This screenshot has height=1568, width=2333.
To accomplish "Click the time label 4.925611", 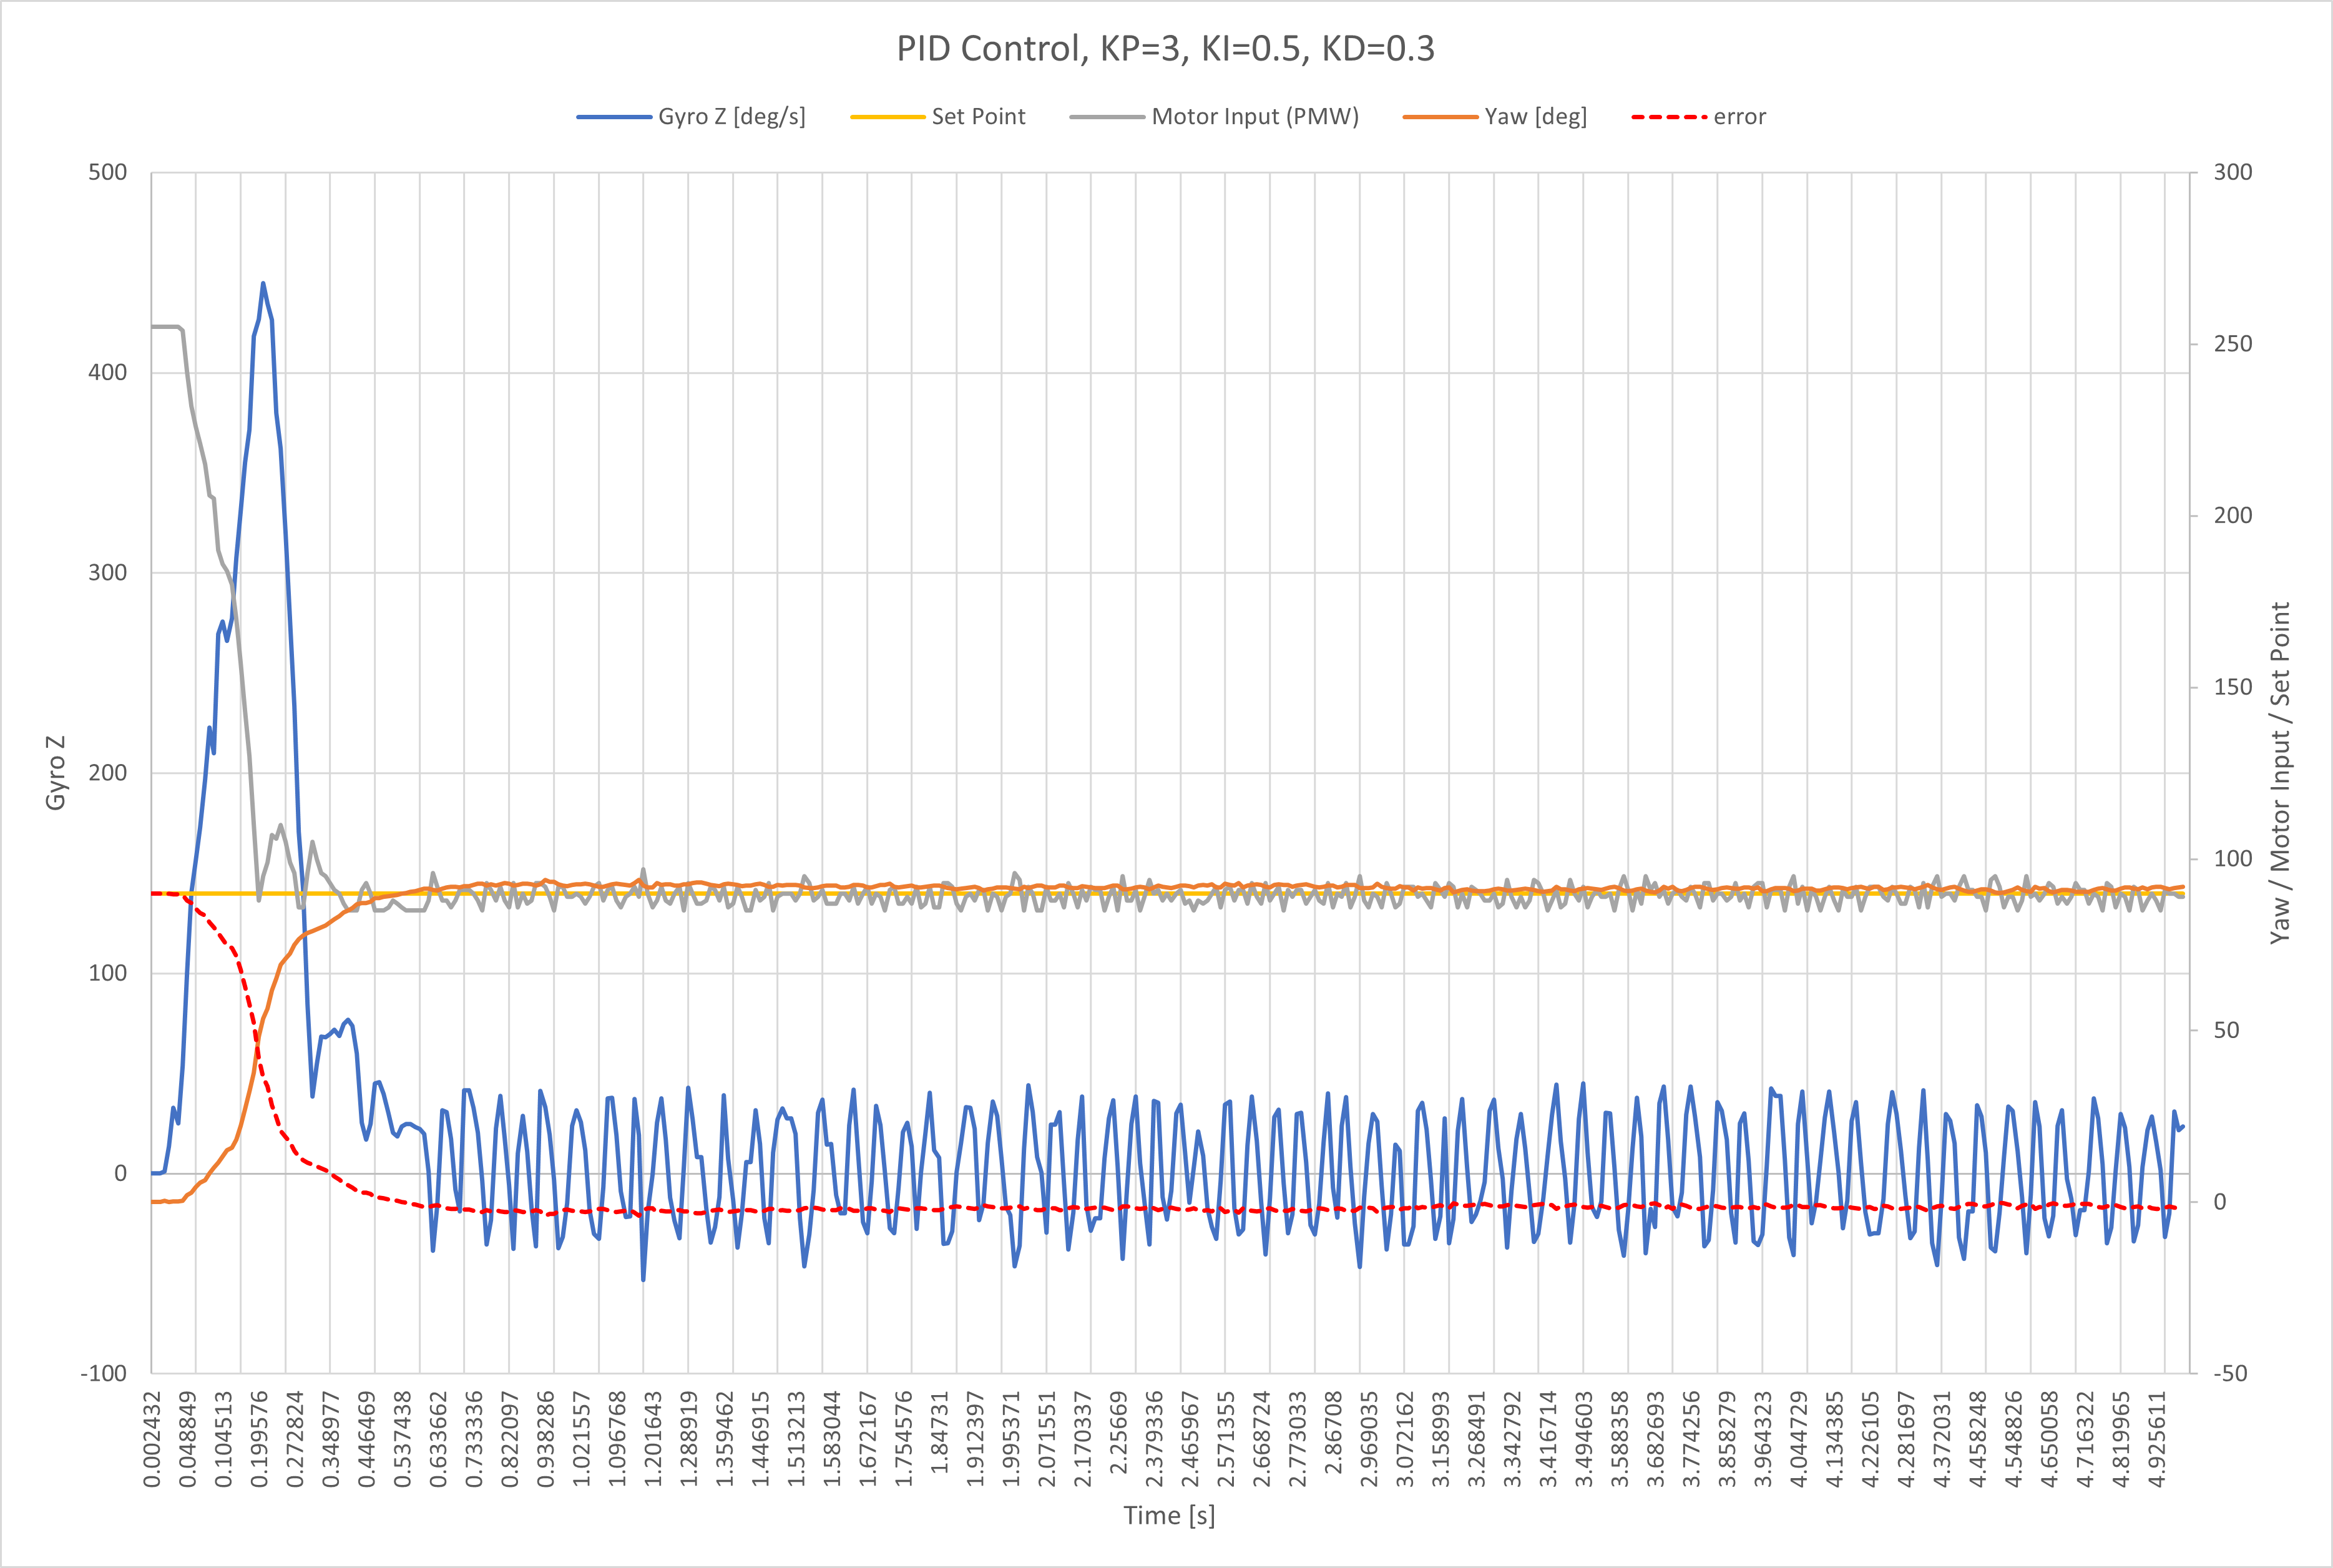I will (x=2156, y=1439).
